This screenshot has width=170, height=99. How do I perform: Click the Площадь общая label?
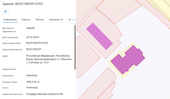[10, 82]
